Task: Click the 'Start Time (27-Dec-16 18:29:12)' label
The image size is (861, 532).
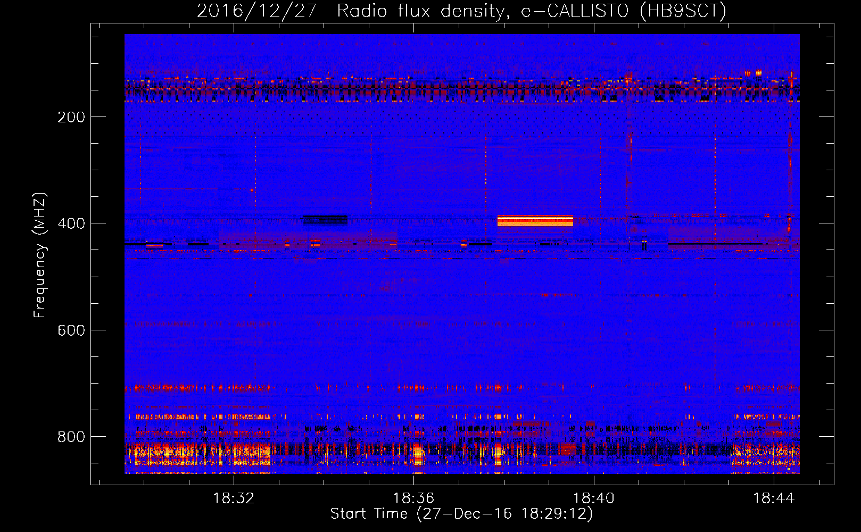Action: coord(461,514)
